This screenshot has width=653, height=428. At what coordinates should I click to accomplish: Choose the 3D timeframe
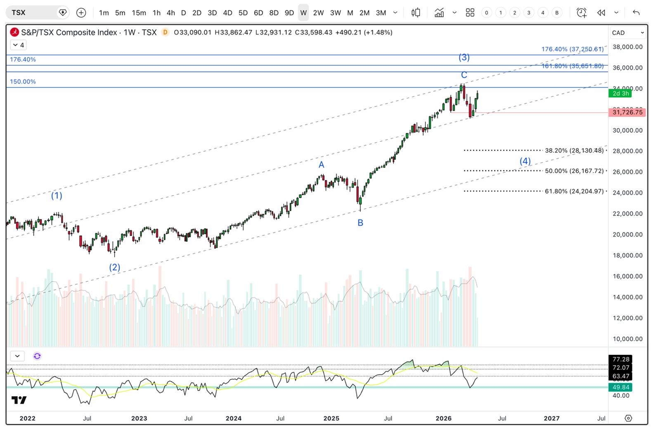pos(212,12)
